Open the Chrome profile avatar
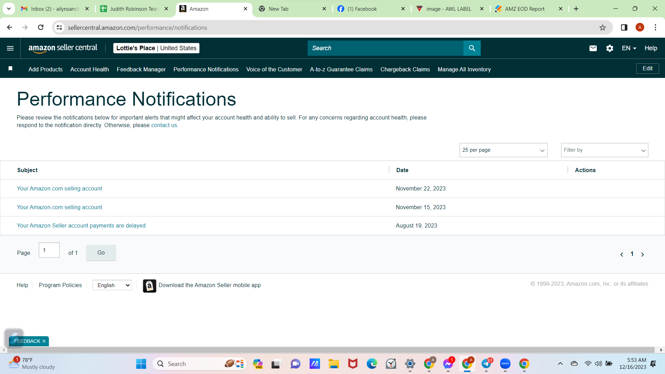This screenshot has height=374, width=665. pyautogui.click(x=640, y=28)
